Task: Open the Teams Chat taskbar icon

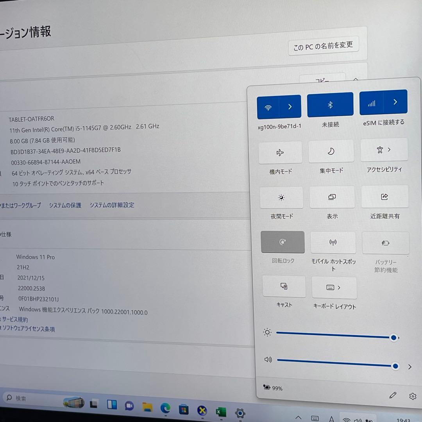Action: click(129, 406)
